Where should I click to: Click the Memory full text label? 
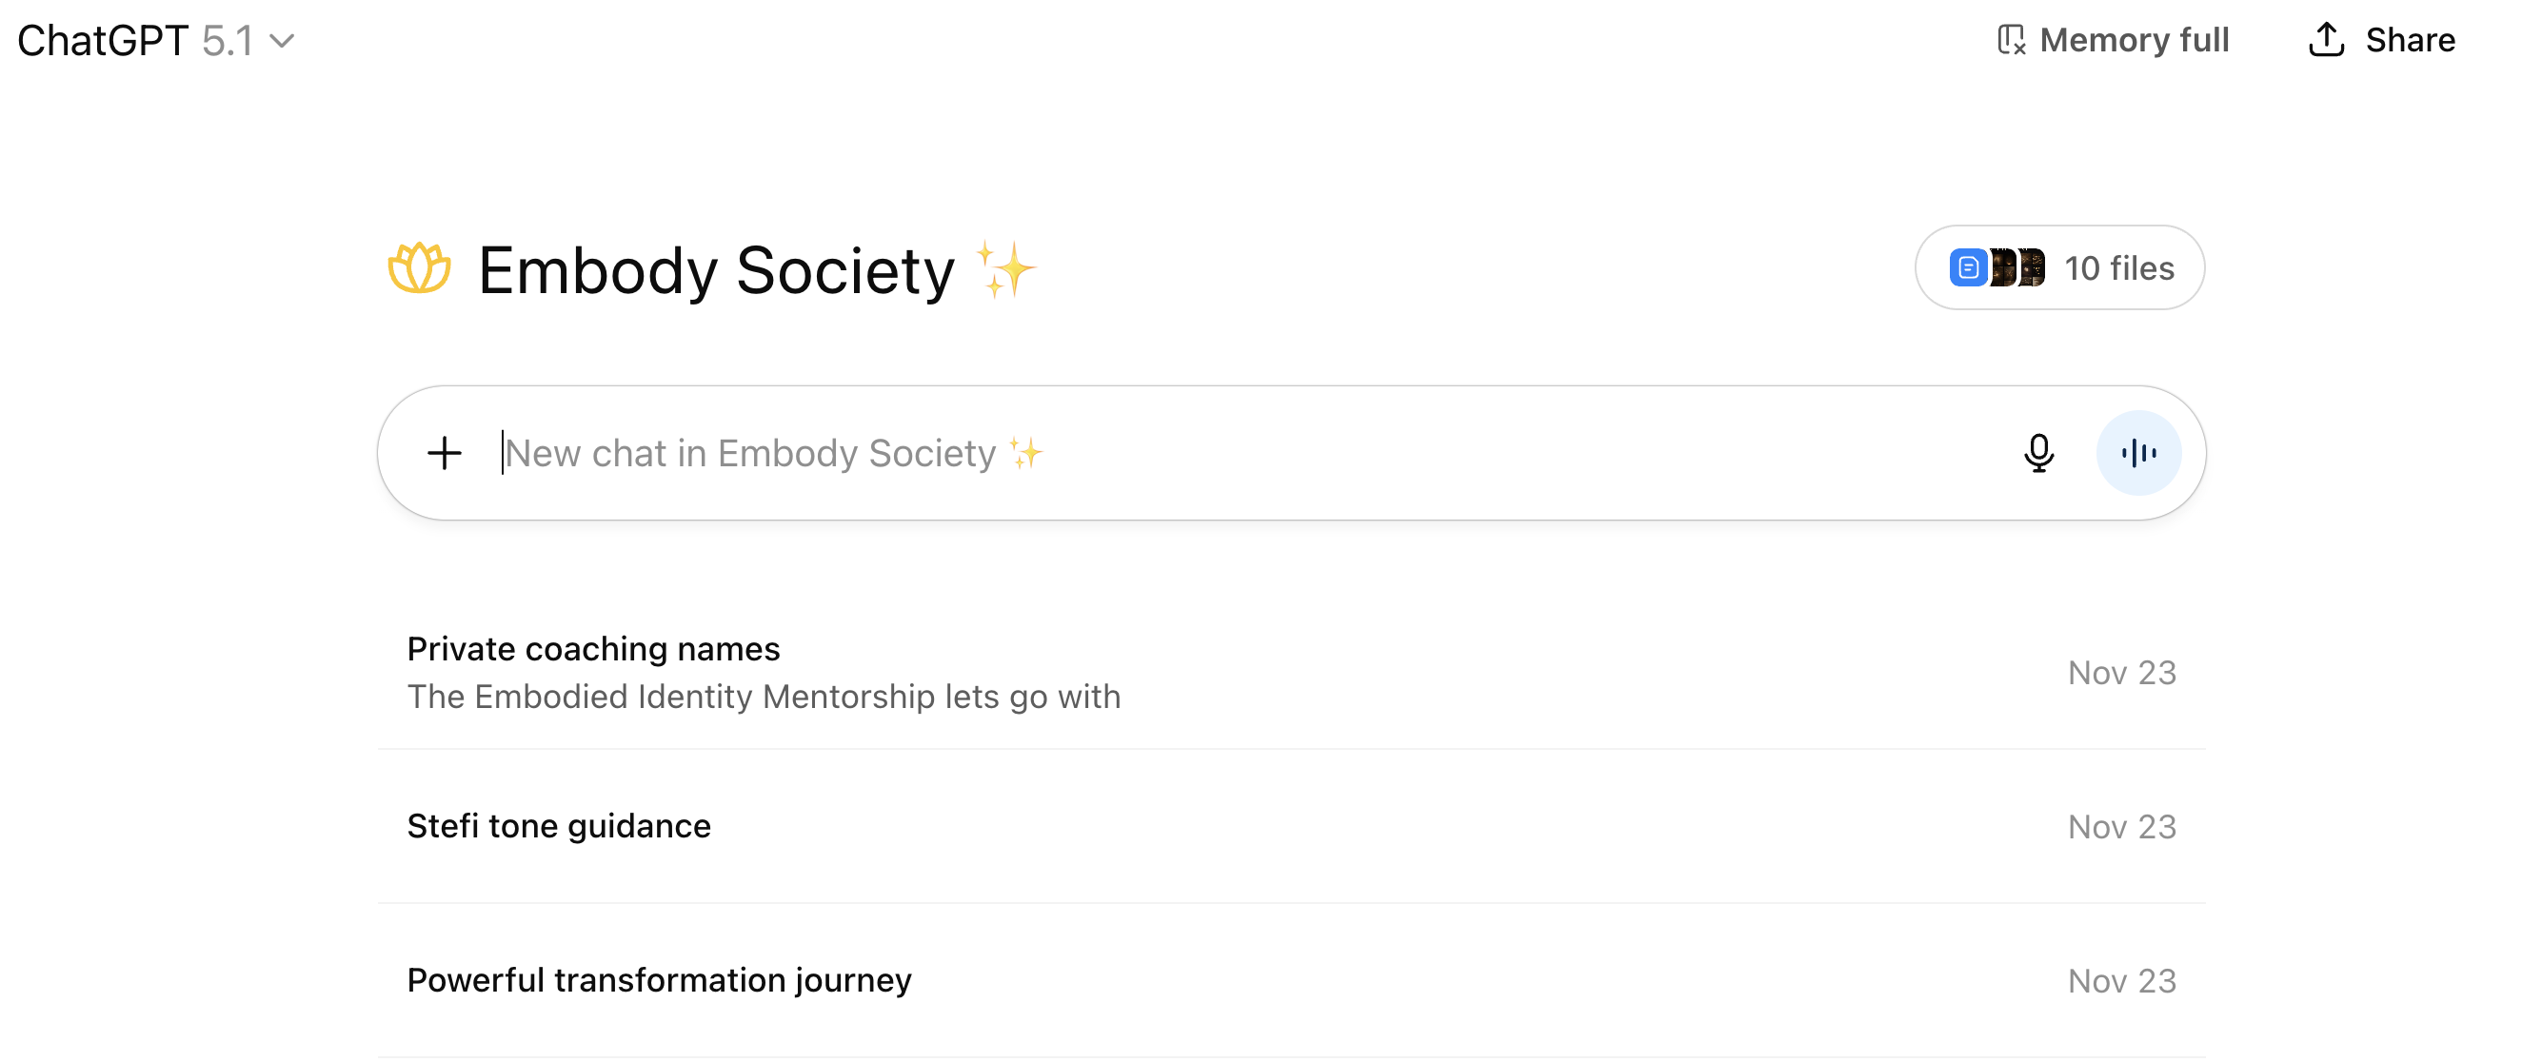2134,40
